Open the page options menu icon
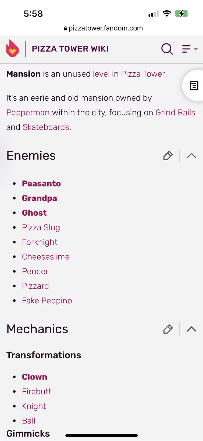 (x=186, y=49)
